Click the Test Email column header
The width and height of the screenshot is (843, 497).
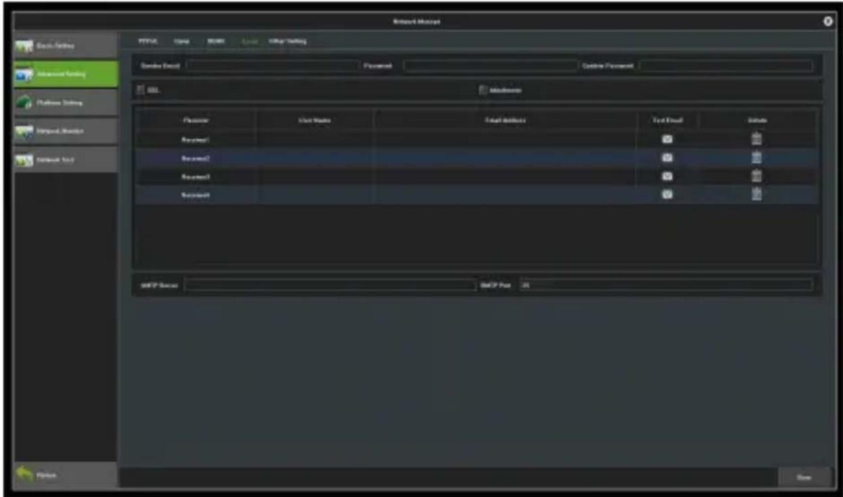pyautogui.click(x=666, y=120)
